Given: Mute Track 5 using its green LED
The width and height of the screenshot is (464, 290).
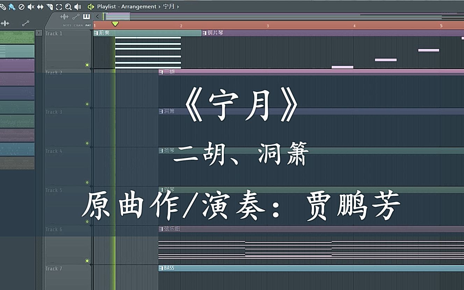Looking at the screenshot, I should coord(87,222).
